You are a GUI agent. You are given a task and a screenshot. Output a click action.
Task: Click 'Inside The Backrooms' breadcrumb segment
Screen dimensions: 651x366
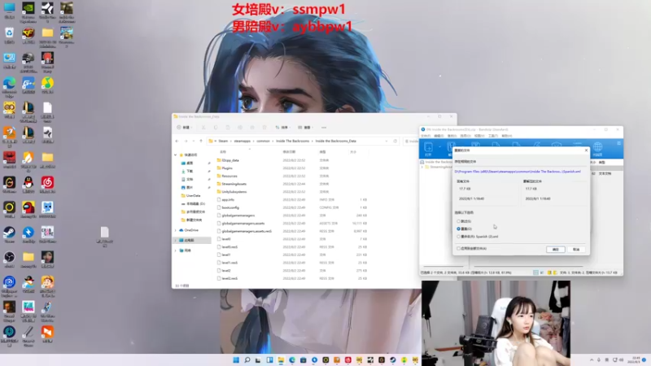(x=292, y=141)
